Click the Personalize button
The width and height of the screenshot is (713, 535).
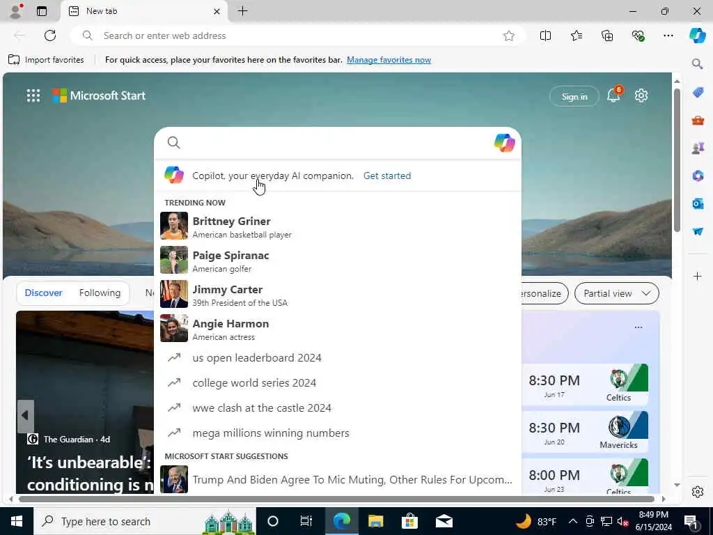[544, 293]
